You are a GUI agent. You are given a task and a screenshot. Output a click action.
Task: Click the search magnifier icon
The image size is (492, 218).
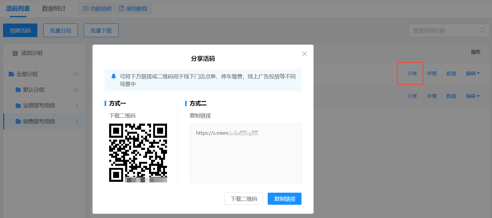482,30
